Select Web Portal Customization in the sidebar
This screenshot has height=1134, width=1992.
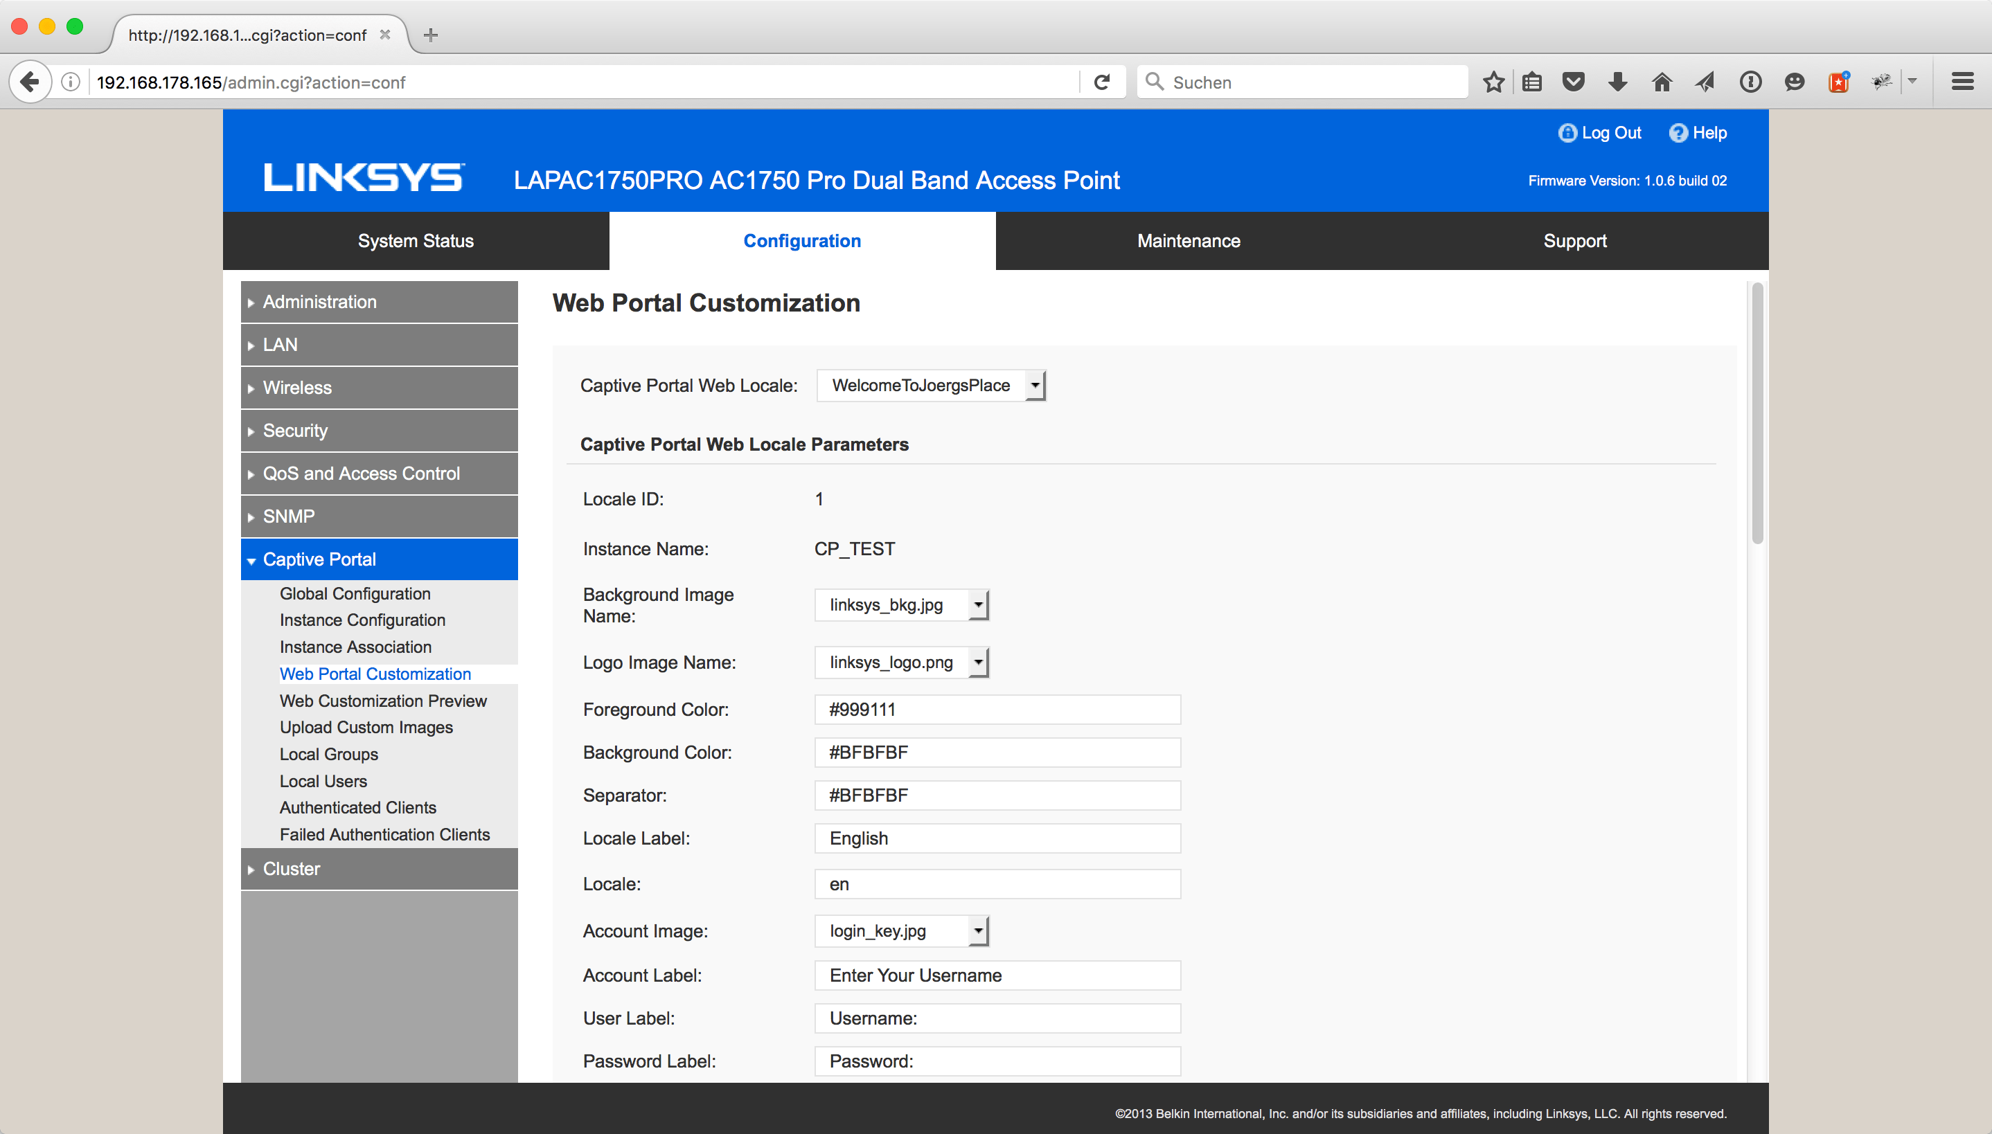click(375, 674)
